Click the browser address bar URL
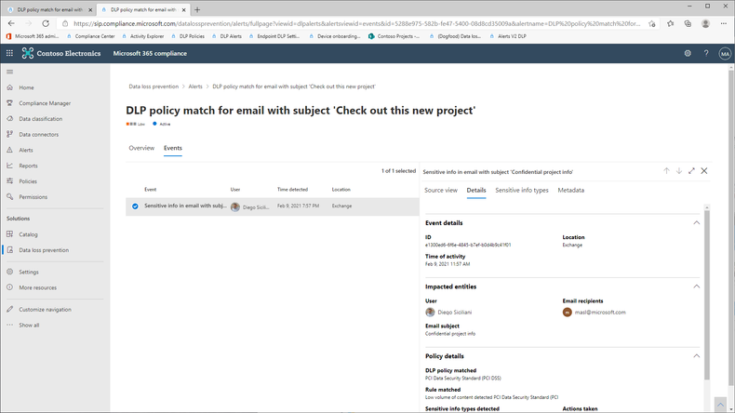Screen dimensions: 735x413 357,23
